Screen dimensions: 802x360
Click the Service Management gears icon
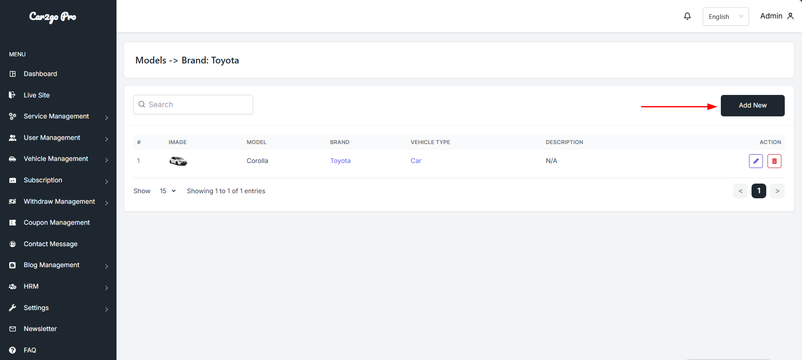coord(13,116)
